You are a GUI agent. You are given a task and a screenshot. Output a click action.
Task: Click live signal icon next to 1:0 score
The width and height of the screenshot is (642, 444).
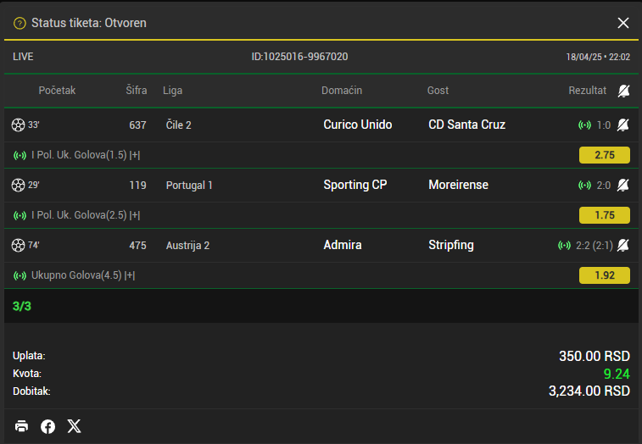(584, 125)
